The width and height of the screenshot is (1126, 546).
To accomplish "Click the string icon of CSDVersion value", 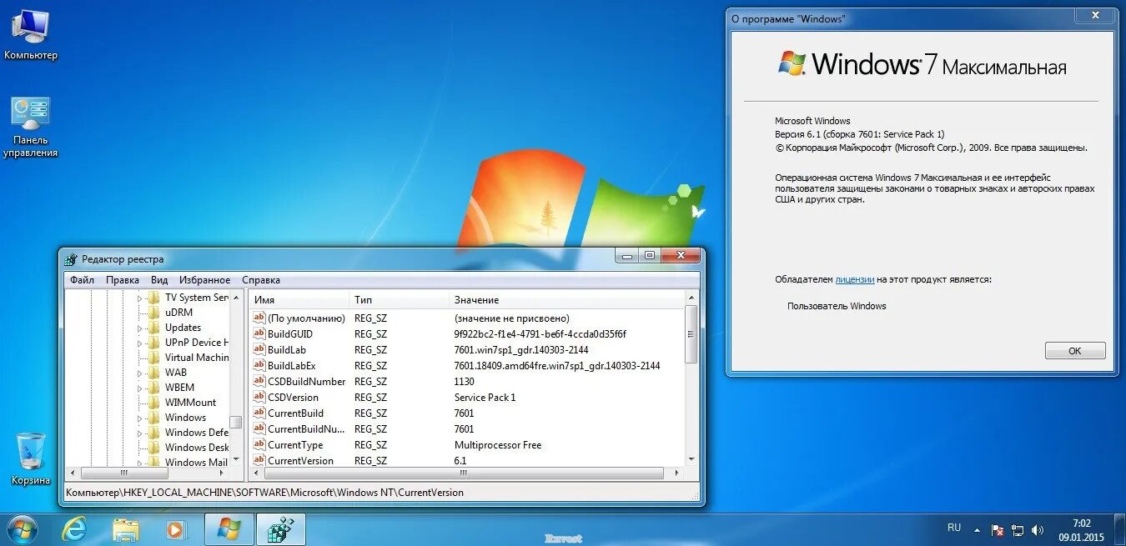I will [259, 397].
